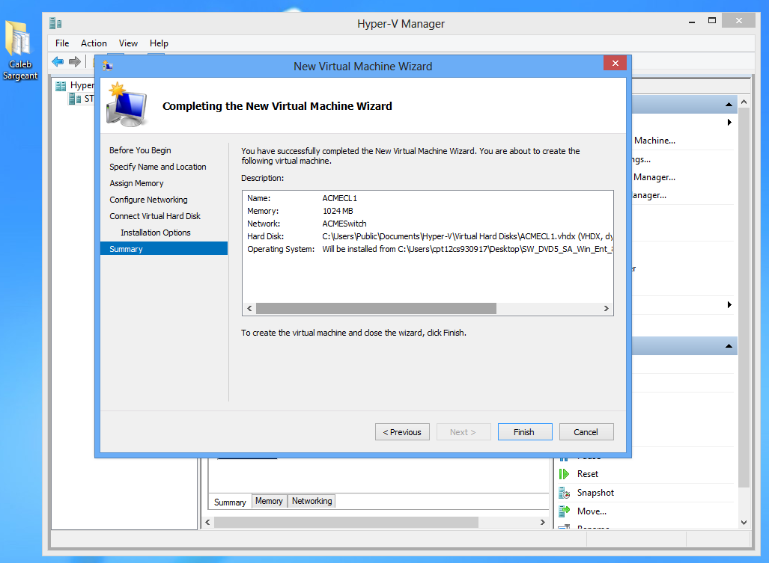Click the Hyper-V Manager title bar app icon

(55, 23)
